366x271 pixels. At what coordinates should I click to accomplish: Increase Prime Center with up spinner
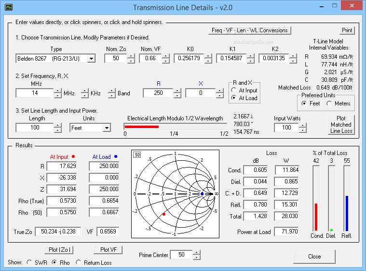(197, 252)
